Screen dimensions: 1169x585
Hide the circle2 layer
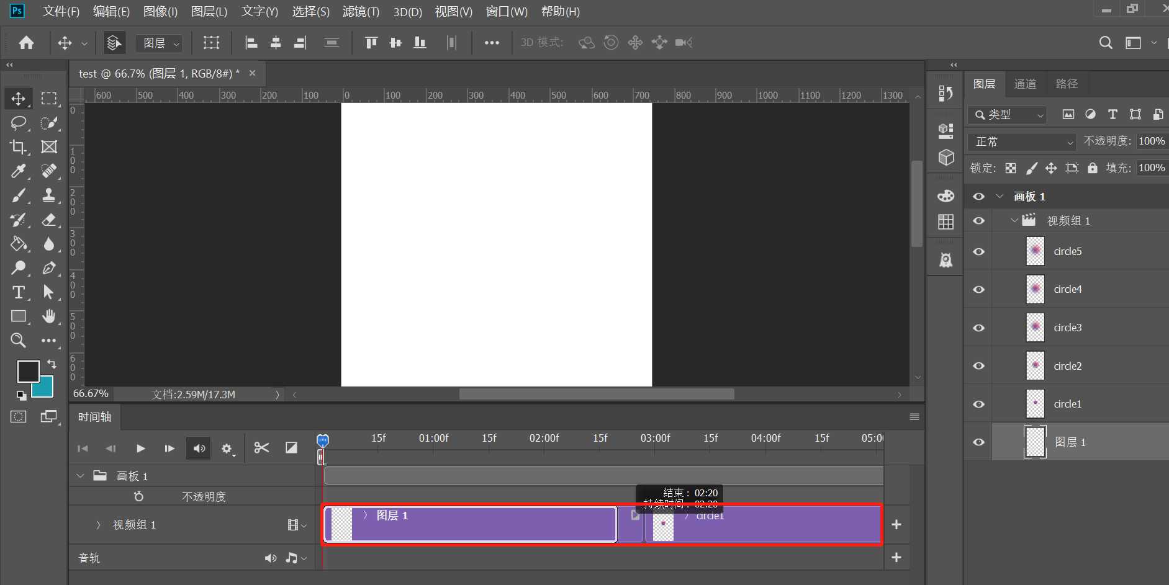[979, 366]
